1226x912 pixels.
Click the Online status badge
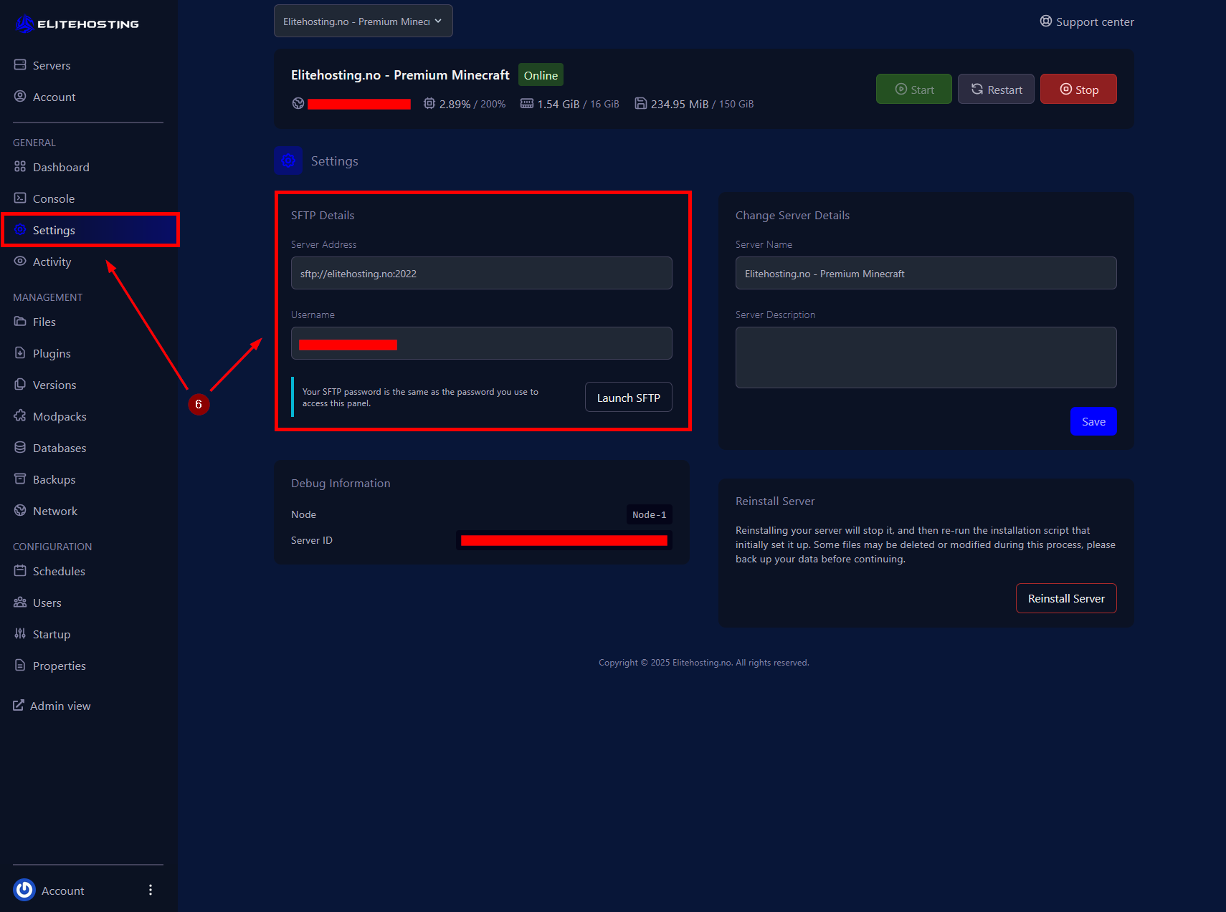click(x=541, y=75)
